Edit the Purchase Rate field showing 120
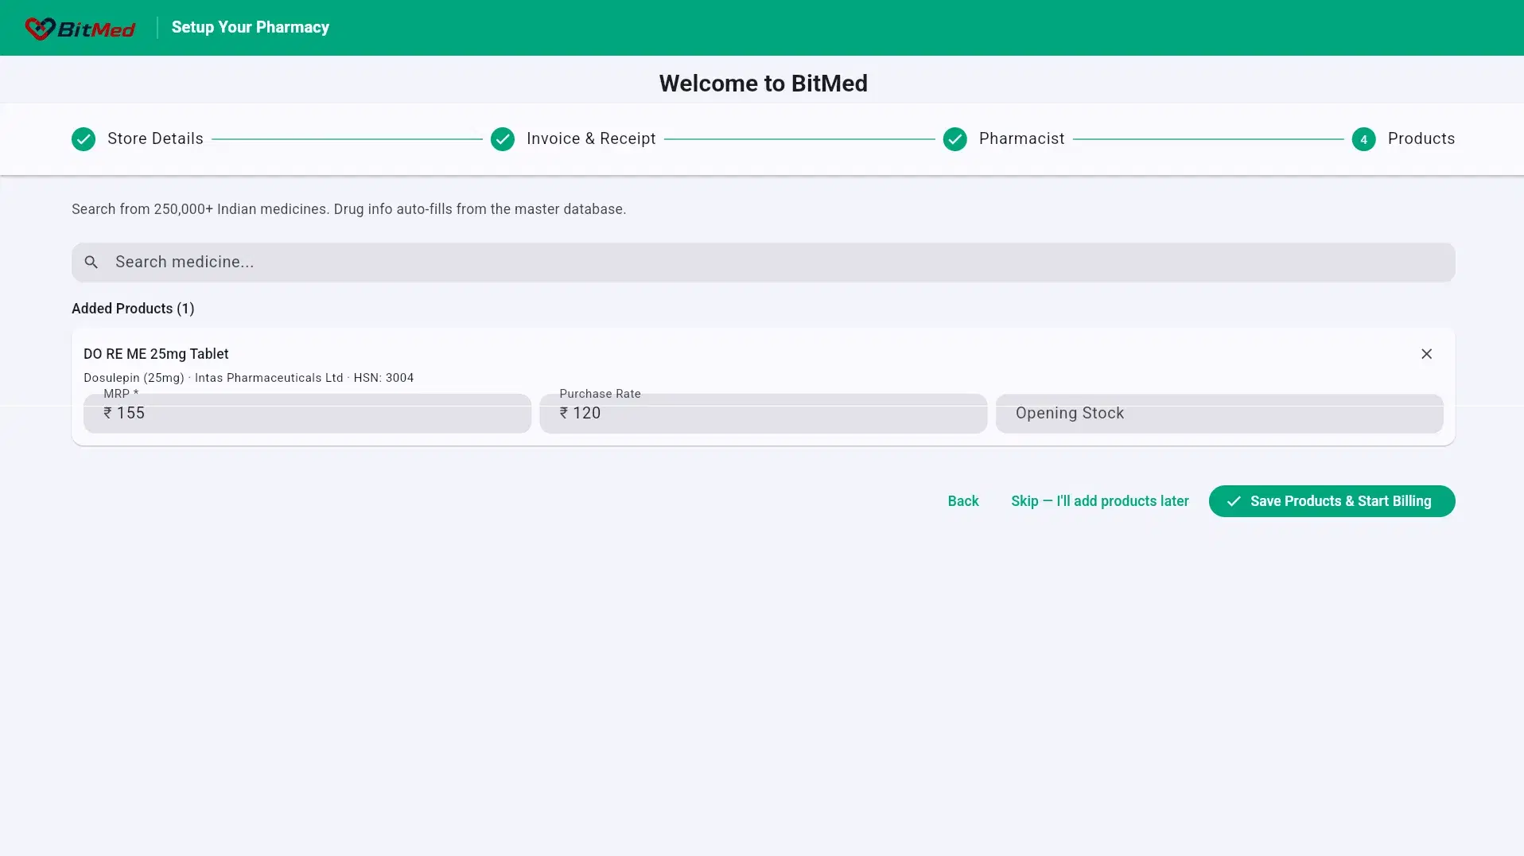This screenshot has height=856, width=1524. (763, 413)
